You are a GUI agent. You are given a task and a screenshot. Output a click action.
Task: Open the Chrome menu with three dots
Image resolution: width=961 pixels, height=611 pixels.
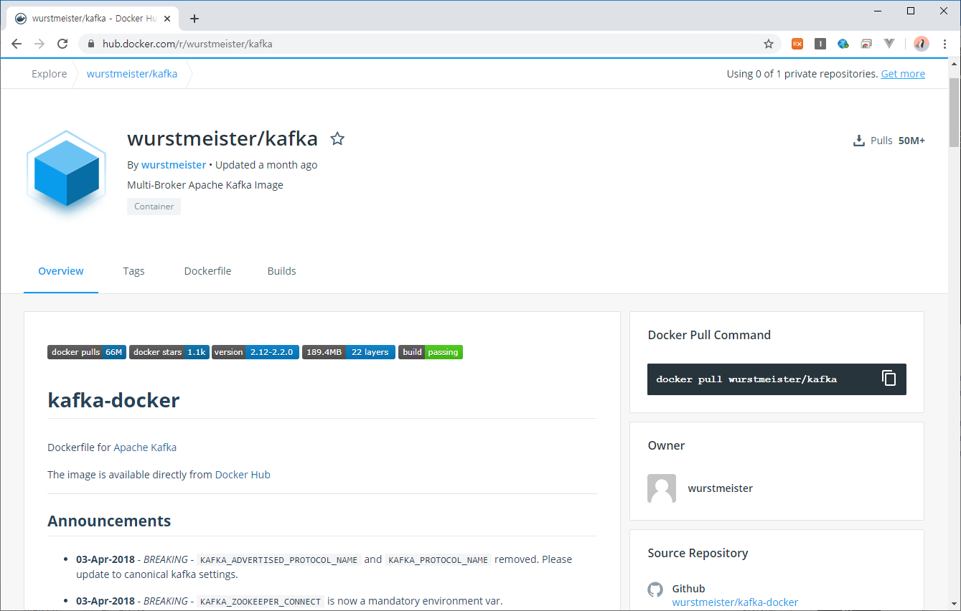pyautogui.click(x=944, y=44)
